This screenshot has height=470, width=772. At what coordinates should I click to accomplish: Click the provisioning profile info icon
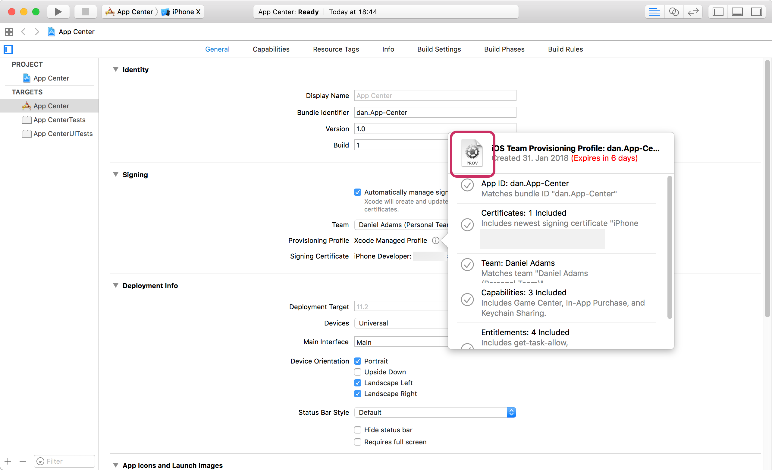(436, 241)
